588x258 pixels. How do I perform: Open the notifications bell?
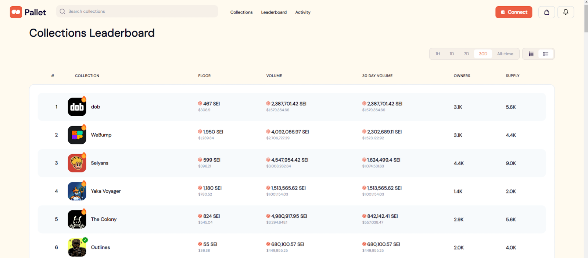(566, 12)
